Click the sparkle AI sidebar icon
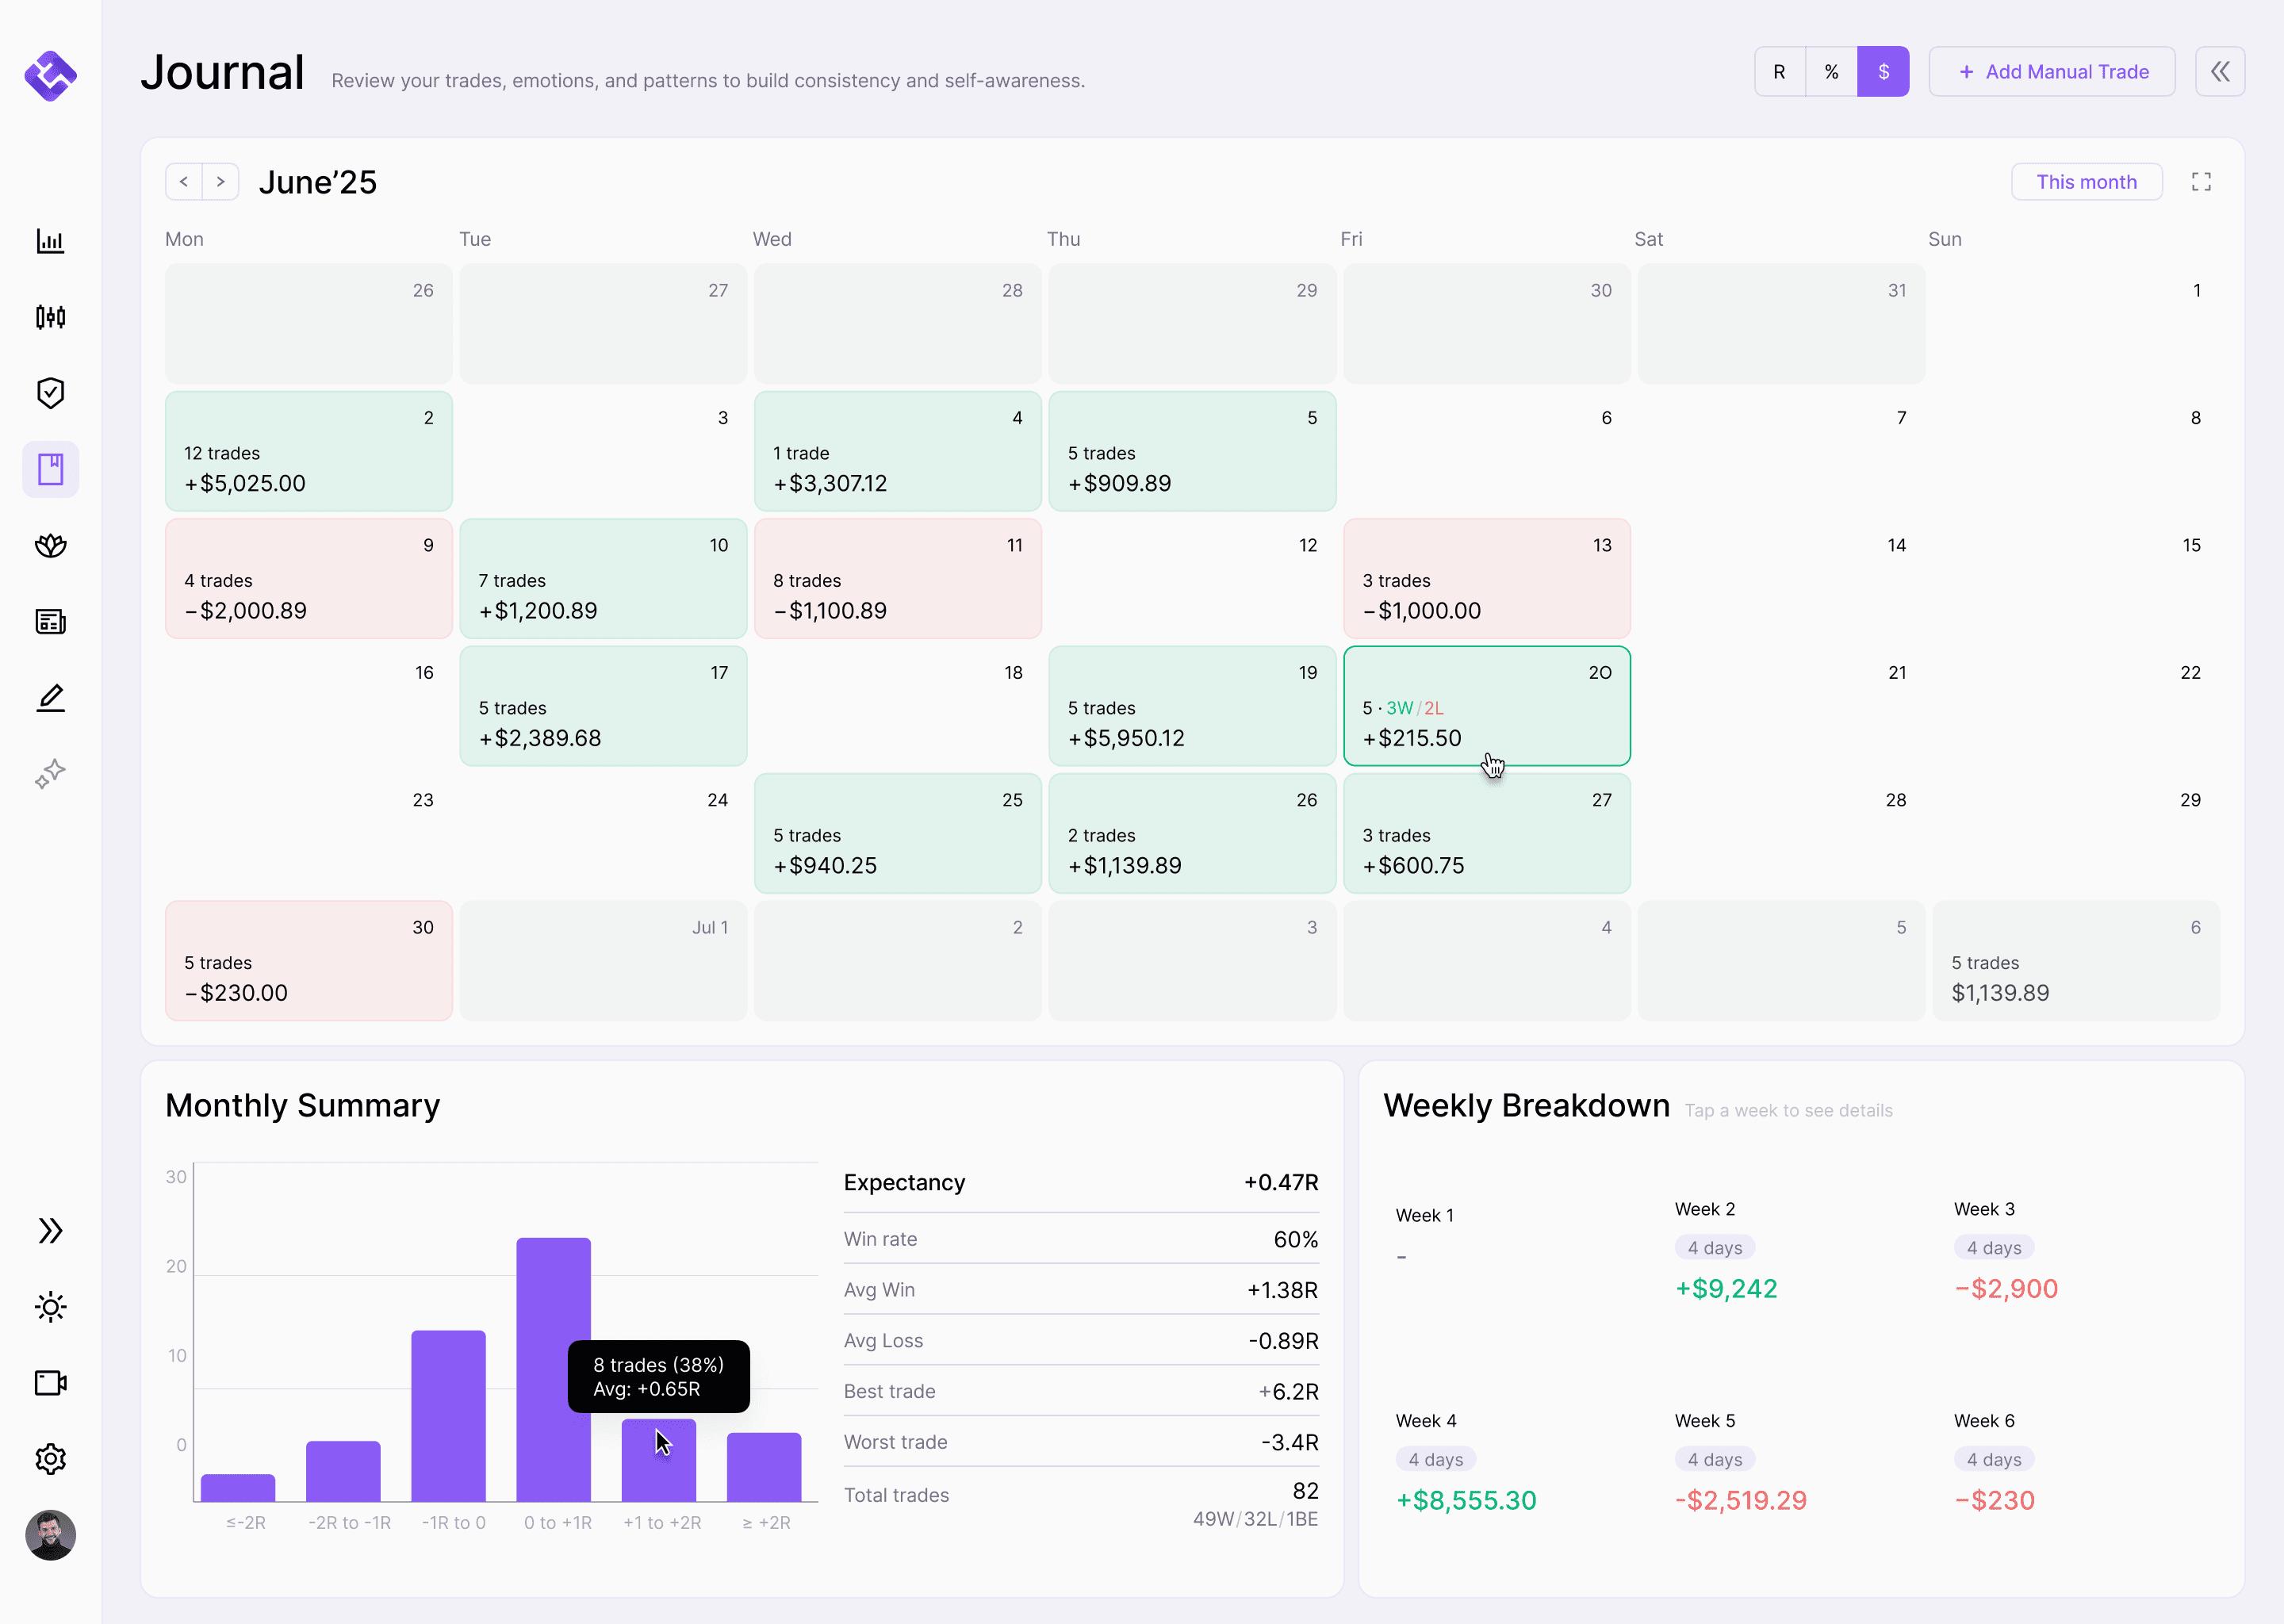Viewport: 2284px width, 1624px height. (x=50, y=773)
